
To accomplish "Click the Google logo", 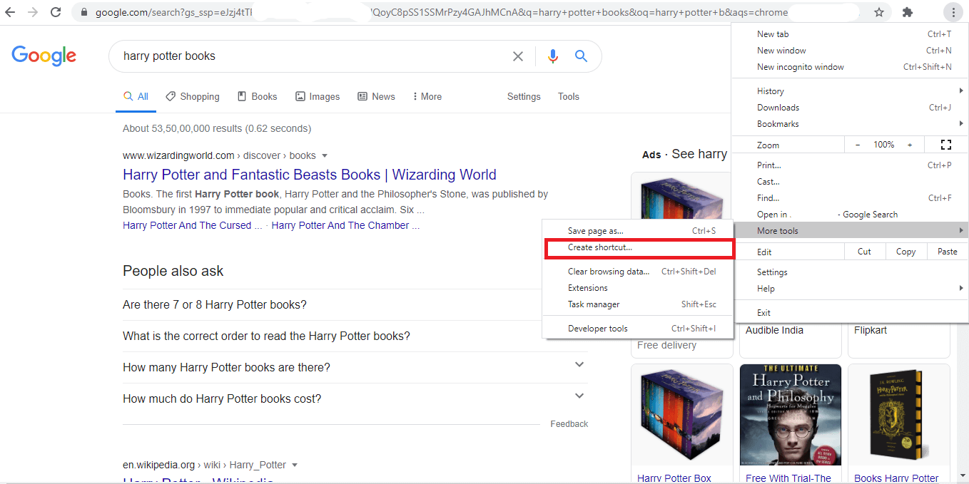I will [44, 56].
